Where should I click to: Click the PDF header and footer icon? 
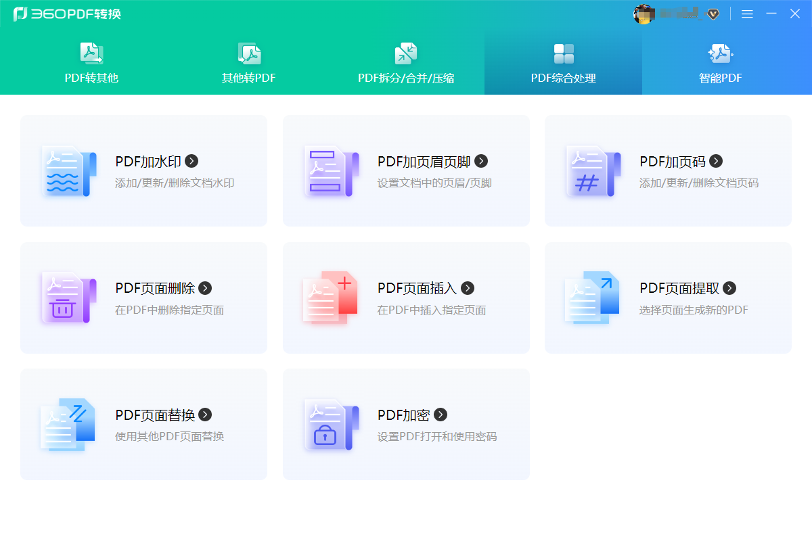coord(331,171)
